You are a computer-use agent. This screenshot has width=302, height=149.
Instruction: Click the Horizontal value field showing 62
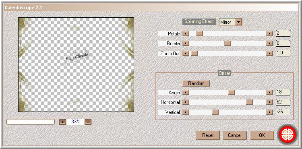pyautogui.click(x=283, y=102)
